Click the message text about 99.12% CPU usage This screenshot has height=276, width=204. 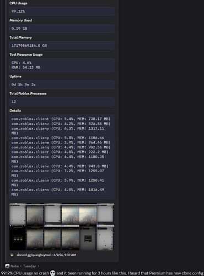coord(102,273)
